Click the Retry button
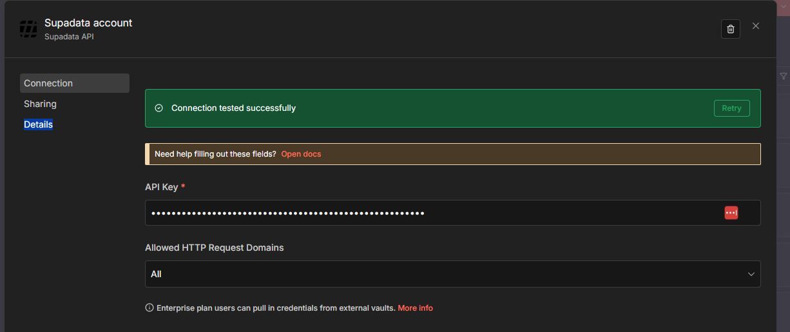 731,108
